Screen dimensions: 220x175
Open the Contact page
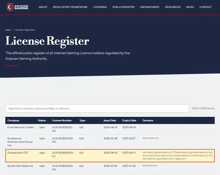[x=205, y=7]
